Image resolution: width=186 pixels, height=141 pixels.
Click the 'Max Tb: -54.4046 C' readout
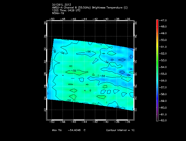[69, 130]
